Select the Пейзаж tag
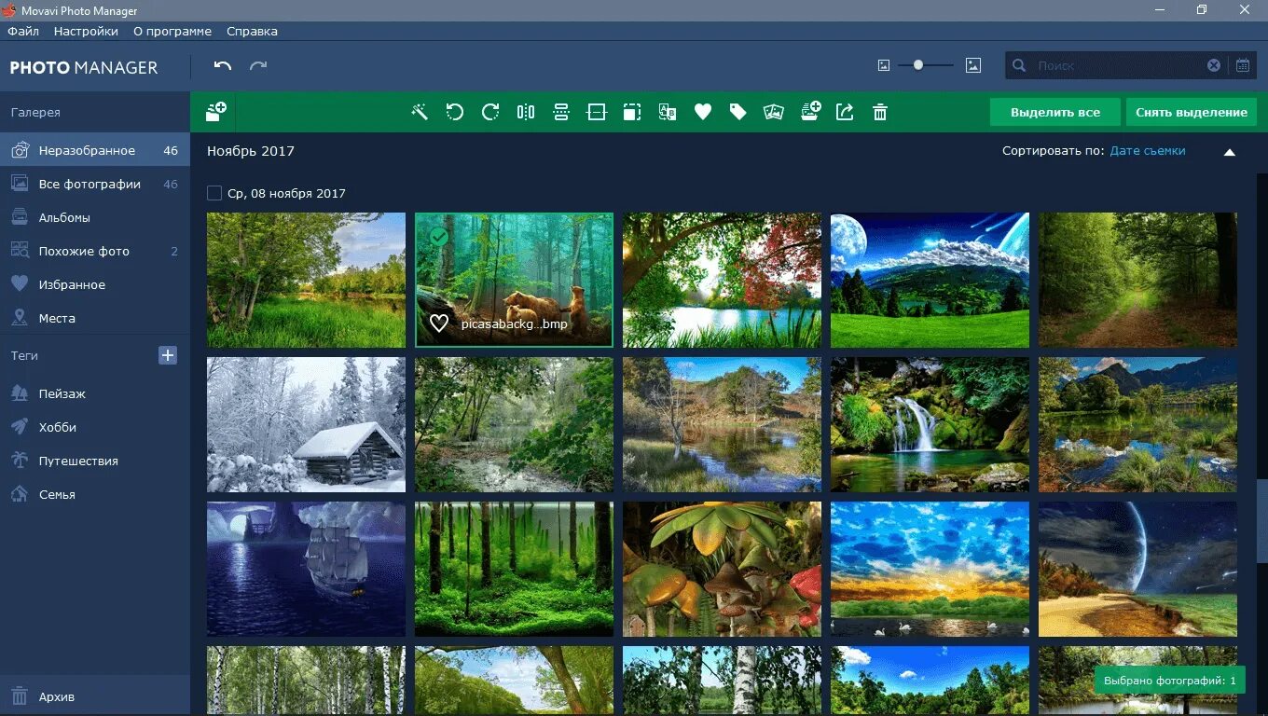The height and width of the screenshot is (716, 1268). pos(94,393)
